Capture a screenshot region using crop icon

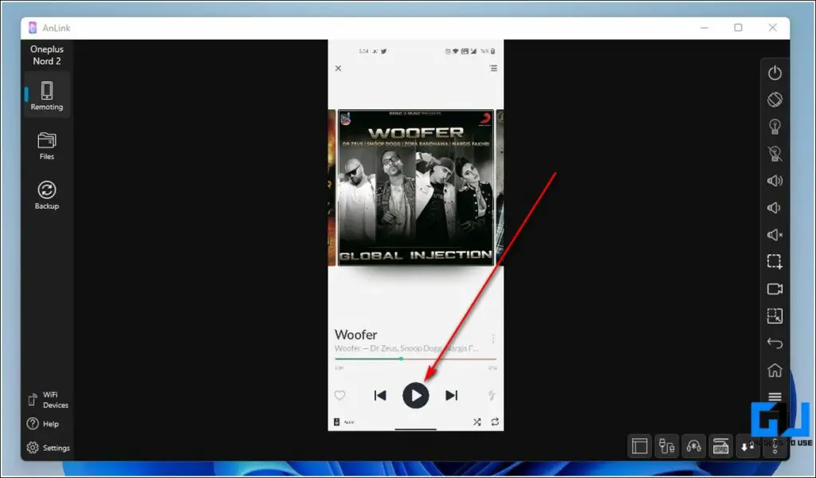(774, 261)
